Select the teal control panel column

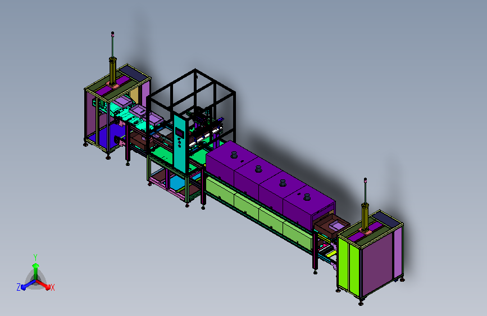click(x=180, y=144)
